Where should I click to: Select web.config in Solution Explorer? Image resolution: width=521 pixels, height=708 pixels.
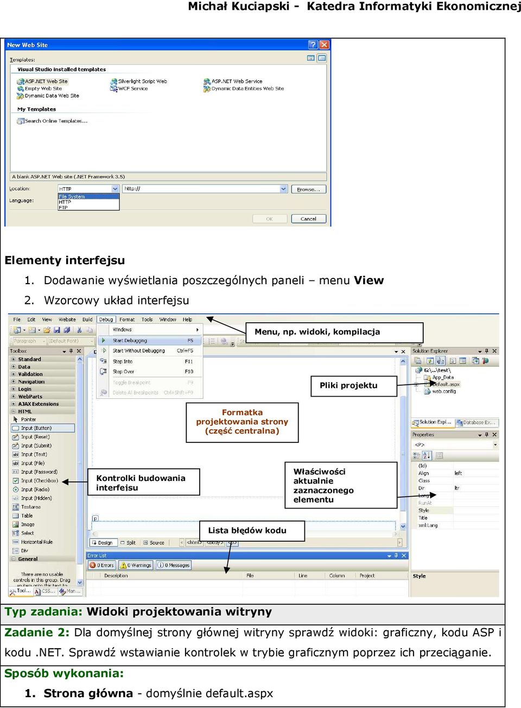tap(441, 391)
